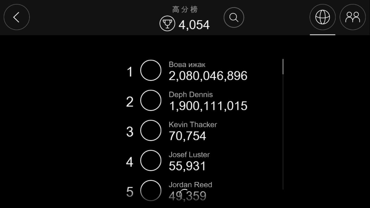
Task: Select the player name Kevin Thacker
Action: 193,125
